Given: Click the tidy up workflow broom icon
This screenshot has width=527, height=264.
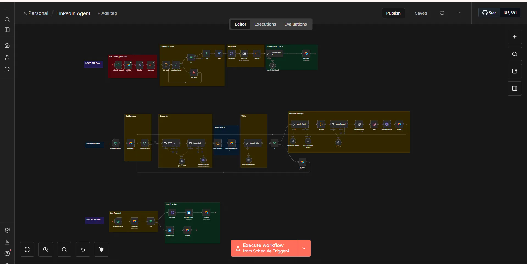Looking at the screenshot, I should (101, 249).
